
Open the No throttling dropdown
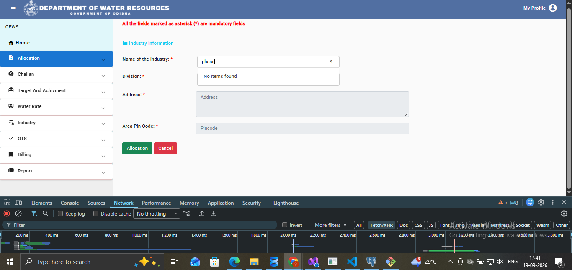tap(157, 213)
